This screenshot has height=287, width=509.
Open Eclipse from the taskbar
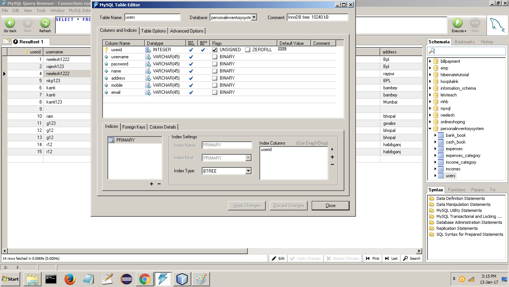click(x=126, y=279)
